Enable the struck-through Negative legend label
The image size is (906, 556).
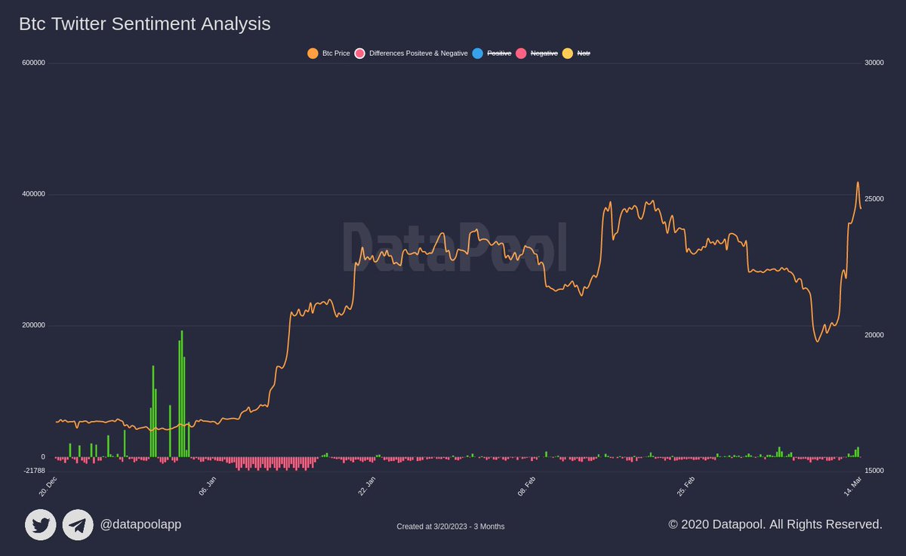[x=544, y=54]
